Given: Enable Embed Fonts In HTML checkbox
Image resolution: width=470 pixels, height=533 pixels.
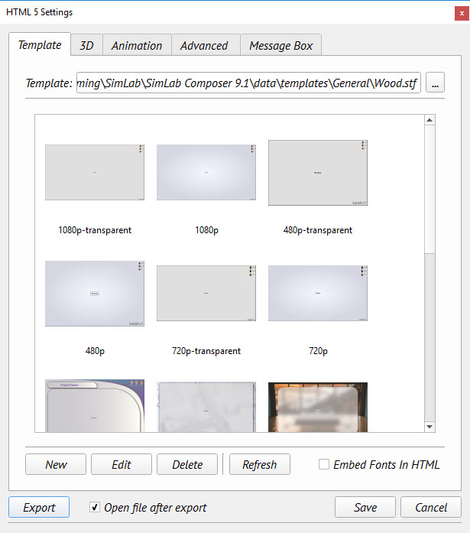Looking at the screenshot, I should pos(324,464).
